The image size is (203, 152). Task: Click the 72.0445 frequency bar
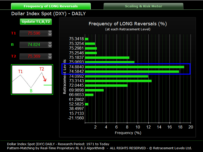pos(106,85)
